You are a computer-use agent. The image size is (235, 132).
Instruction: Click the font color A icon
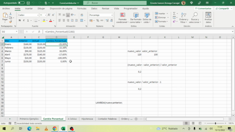(51, 21)
